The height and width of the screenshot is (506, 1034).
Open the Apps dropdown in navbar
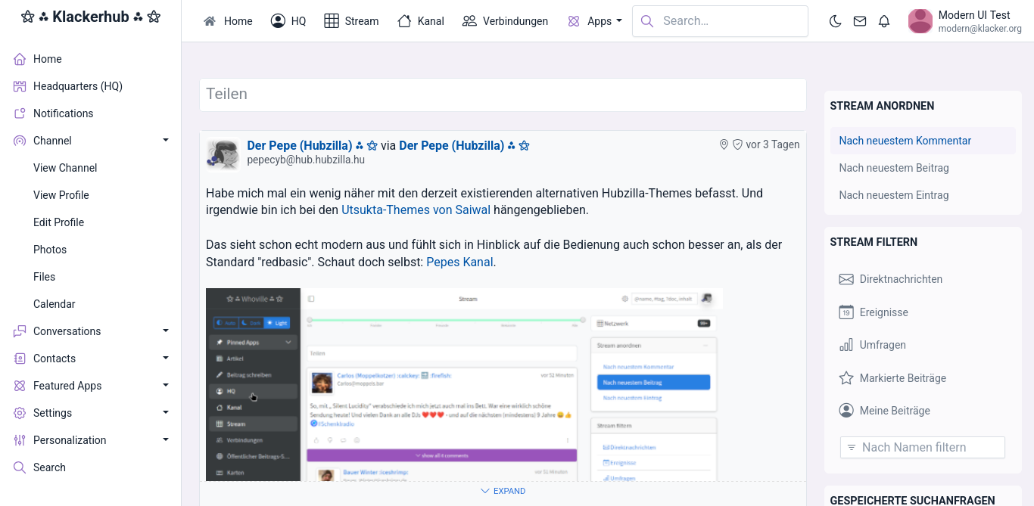tap(595, 21)
